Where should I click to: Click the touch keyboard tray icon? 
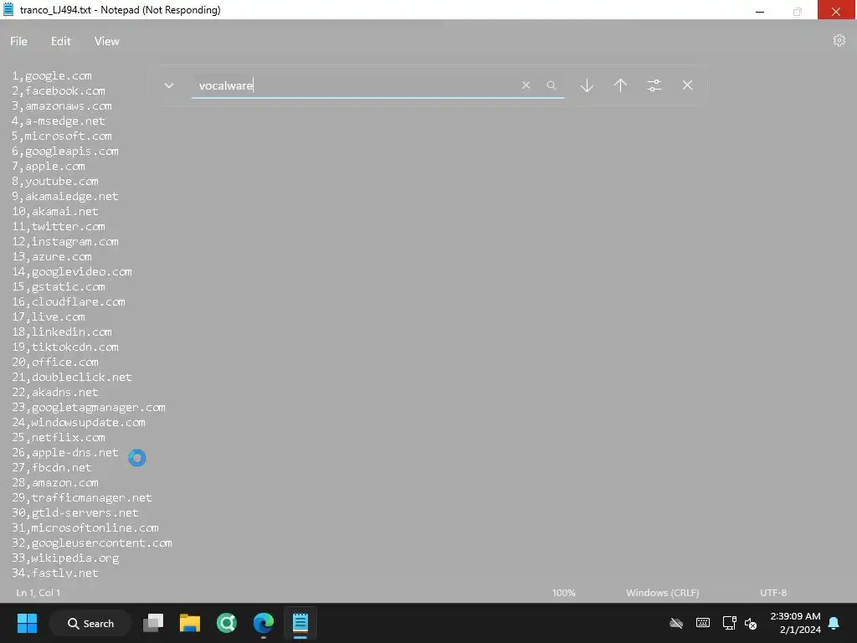click(x=703, y=623)
